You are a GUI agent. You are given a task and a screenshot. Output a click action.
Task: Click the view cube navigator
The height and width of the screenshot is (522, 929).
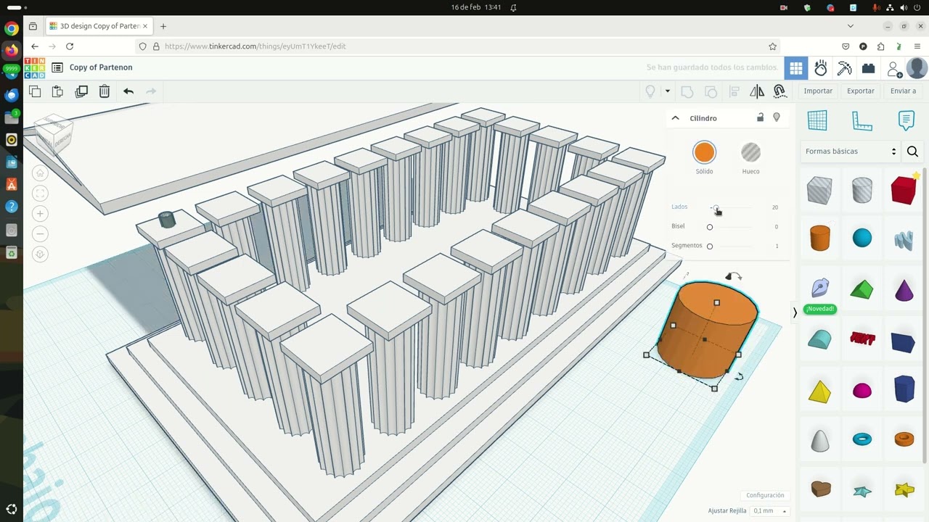pos(54,134)
